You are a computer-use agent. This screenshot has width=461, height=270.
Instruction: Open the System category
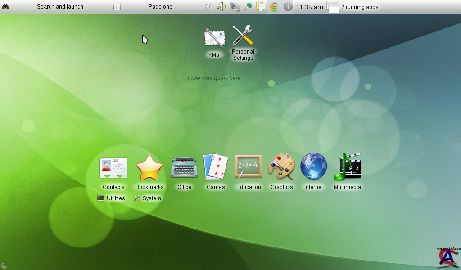[147, 198]
